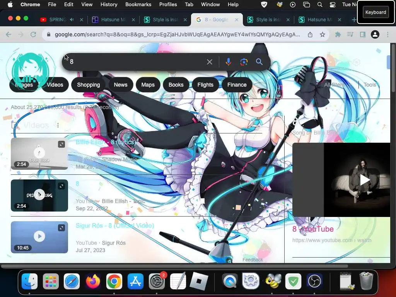This screenshot has height=297, width=396.
Task: Launch Roblox from the Dock
Action: [x=199, y=281]
